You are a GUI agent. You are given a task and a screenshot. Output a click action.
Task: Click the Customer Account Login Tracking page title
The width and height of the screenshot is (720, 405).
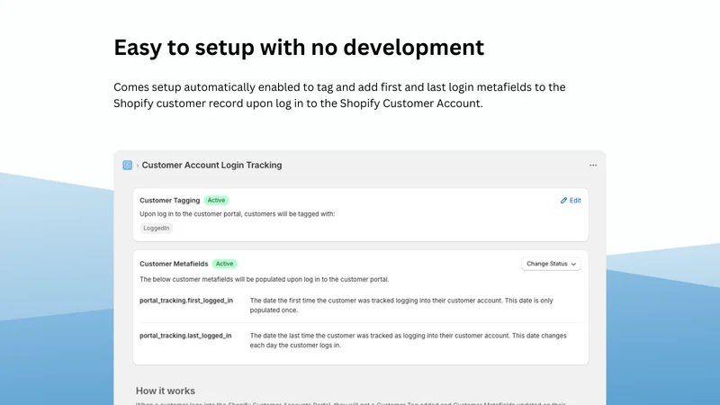[211, 166]
